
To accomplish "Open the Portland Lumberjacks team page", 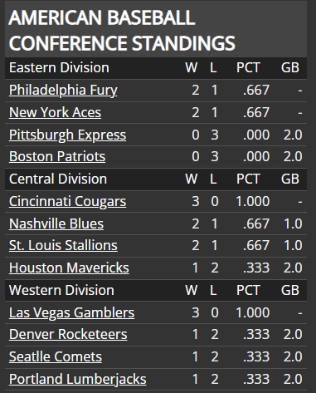I will (78, 379).
